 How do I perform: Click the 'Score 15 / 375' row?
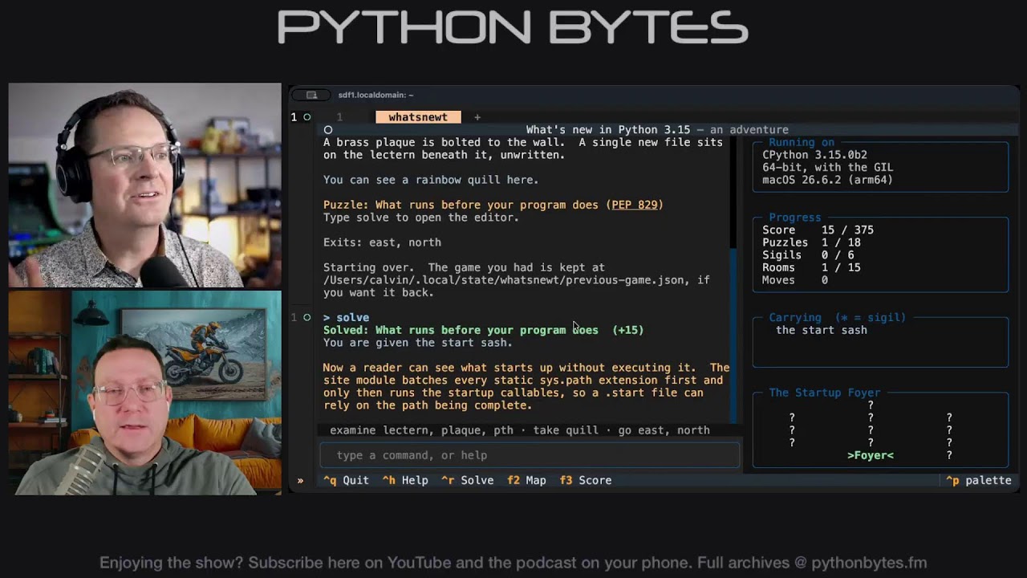pos(818,230)
